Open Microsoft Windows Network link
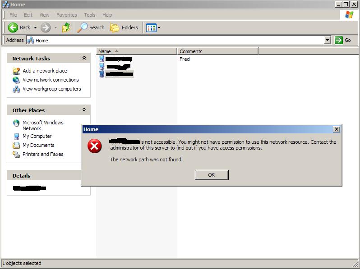Screen dimensions: 360x269 click(43, 125)
